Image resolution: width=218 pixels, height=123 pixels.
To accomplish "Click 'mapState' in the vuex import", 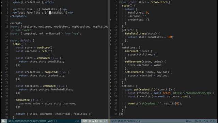I will point(45,27).
